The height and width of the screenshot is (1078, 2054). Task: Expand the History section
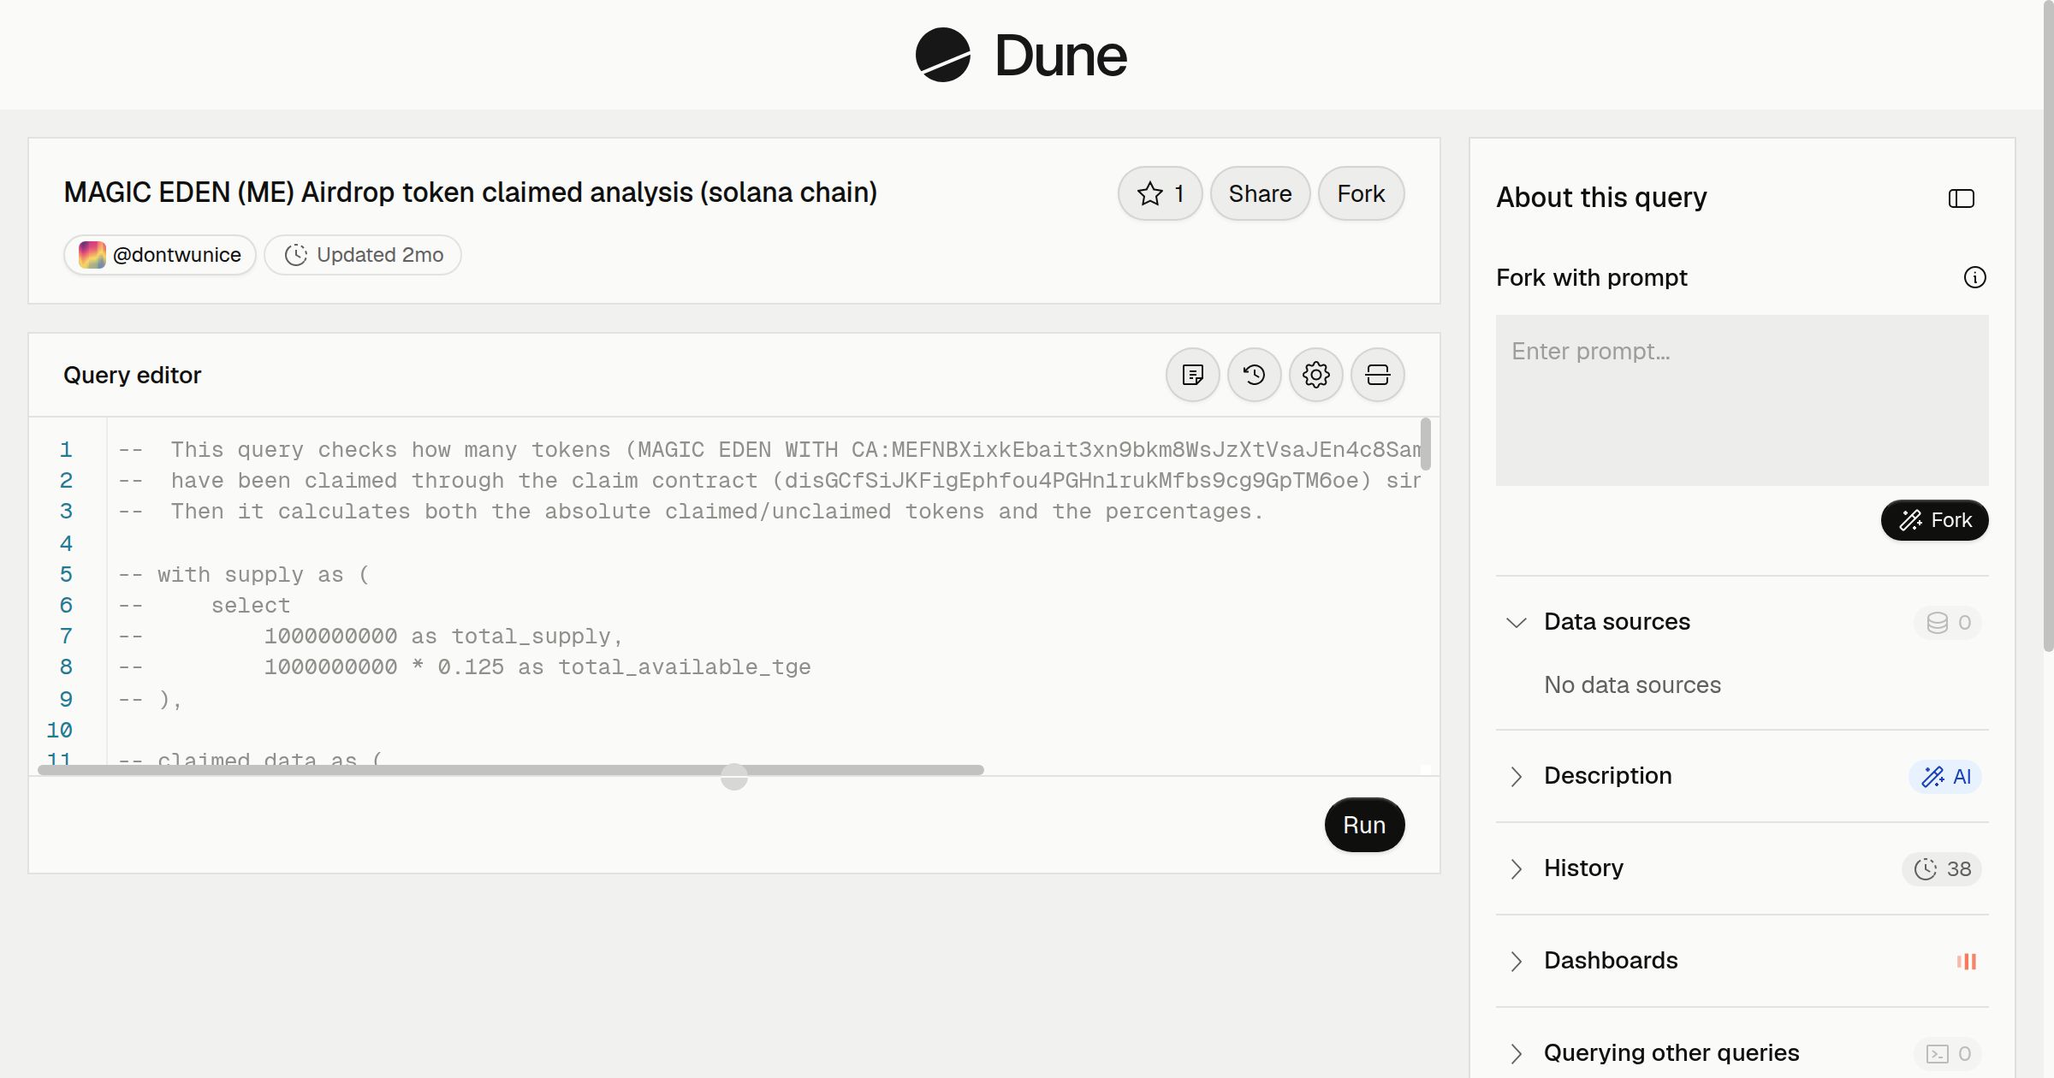[1516, 868]
